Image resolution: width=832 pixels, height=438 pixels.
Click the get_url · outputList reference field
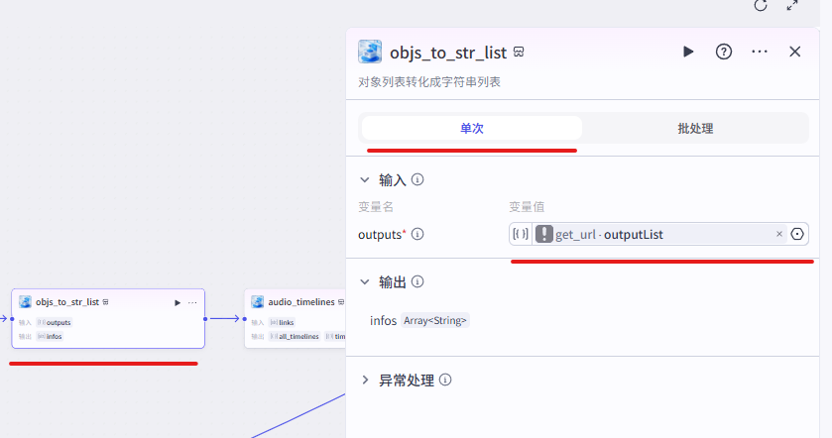coord(659,234)
